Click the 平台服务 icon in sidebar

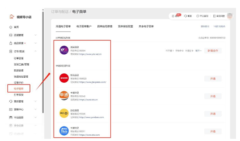pyautogui.click(x=11, y=118)
